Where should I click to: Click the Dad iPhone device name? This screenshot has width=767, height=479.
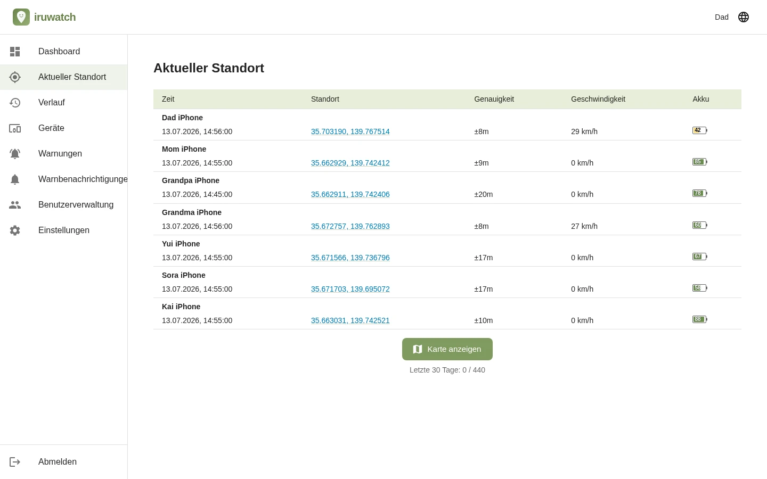182,118
